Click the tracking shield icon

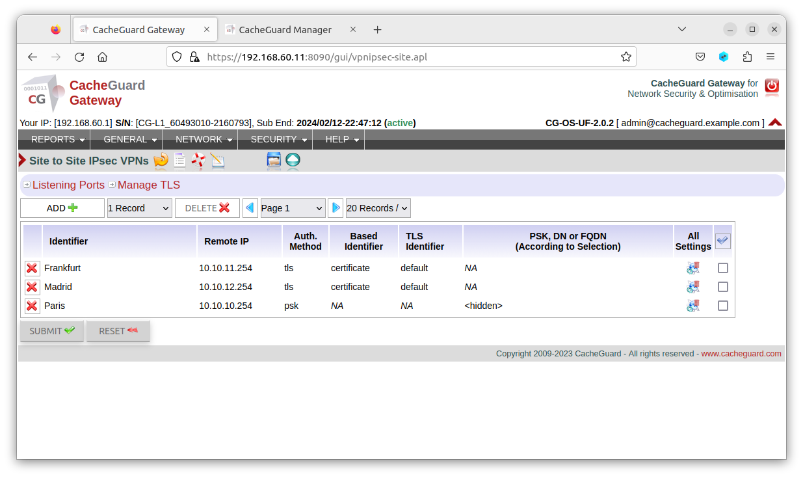(x=177, y=57)
